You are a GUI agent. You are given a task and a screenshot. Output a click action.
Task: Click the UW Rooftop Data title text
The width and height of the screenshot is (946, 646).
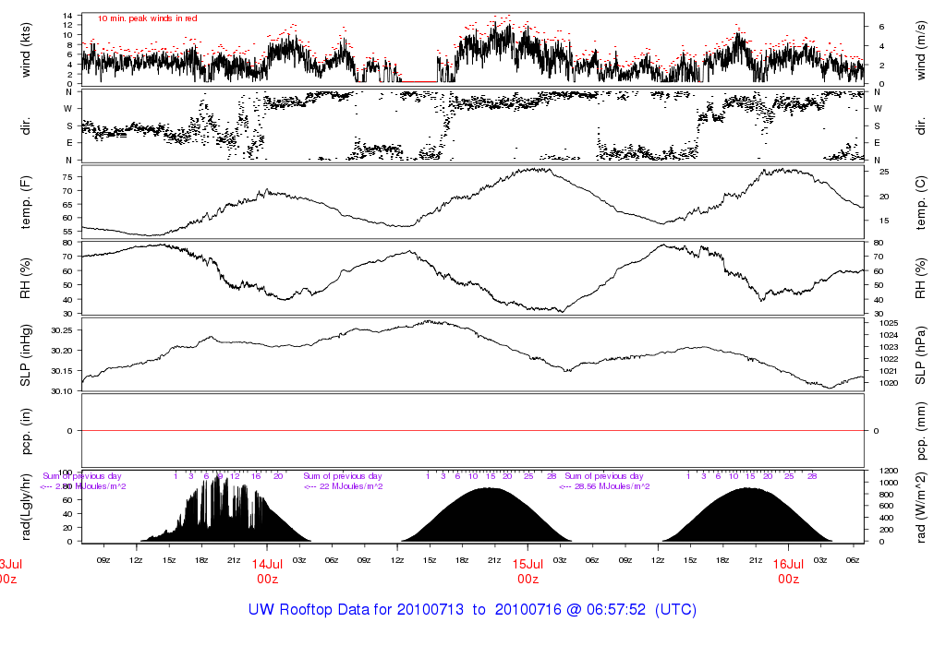tap(472, 610)
